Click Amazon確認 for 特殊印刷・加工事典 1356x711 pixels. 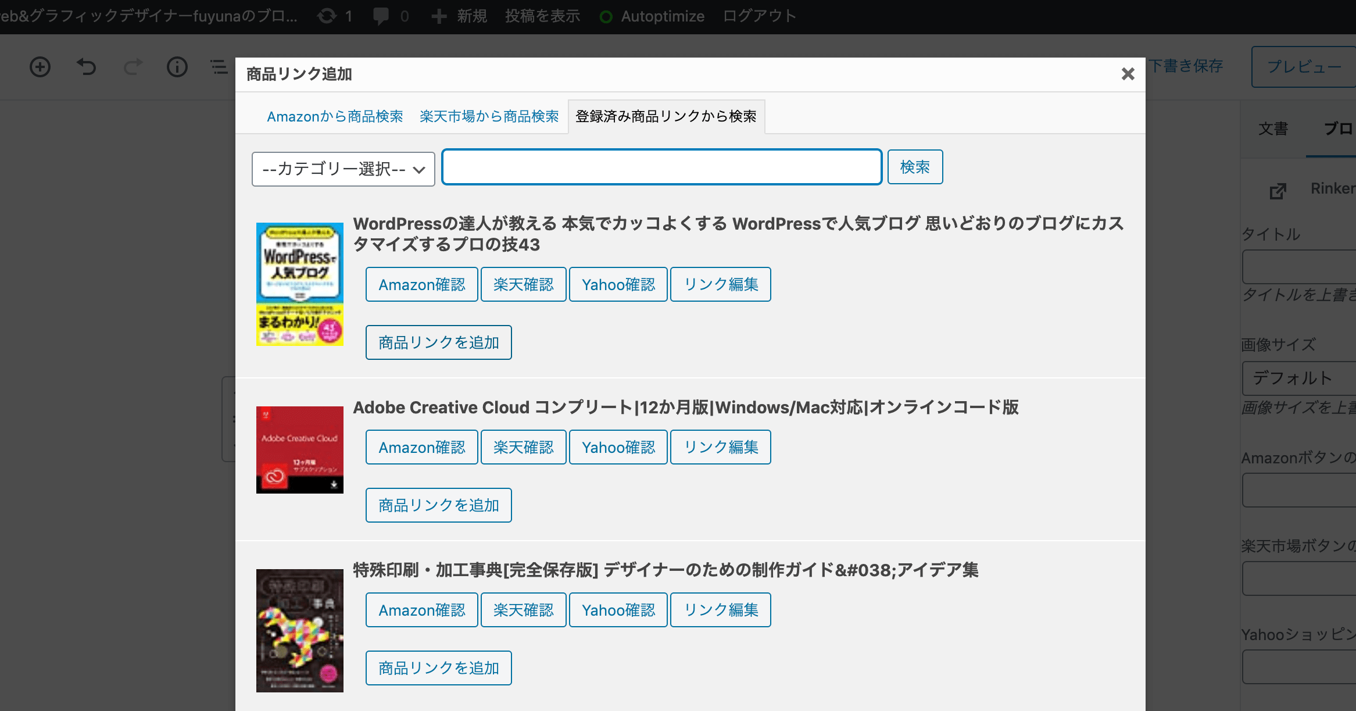422,610
